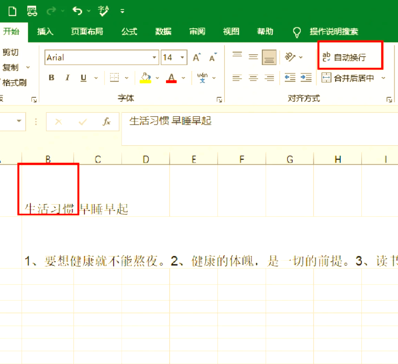Click the decrease indent icon
Screen dimensions: 398x364
[x=290, y=78]
